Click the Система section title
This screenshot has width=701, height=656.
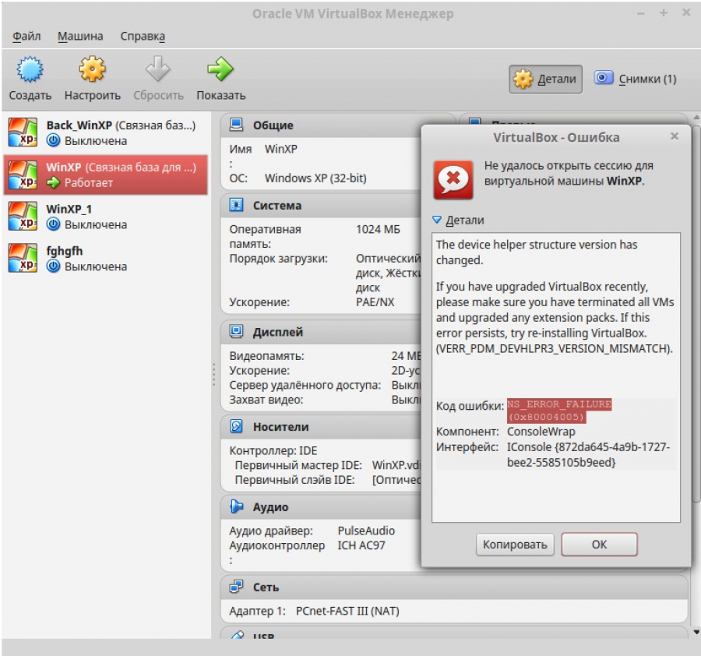click(277, 206)
